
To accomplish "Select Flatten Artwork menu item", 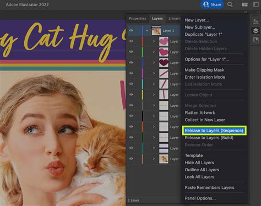I will click(x=200, y=113).
